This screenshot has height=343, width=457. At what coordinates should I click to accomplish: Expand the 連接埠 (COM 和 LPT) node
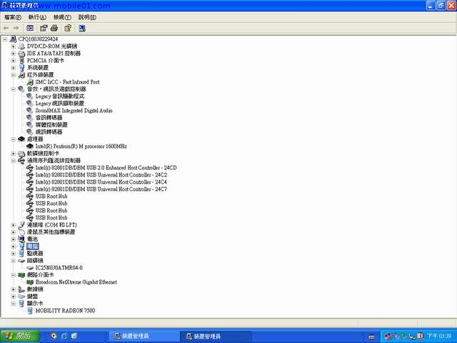click(13, 224)
